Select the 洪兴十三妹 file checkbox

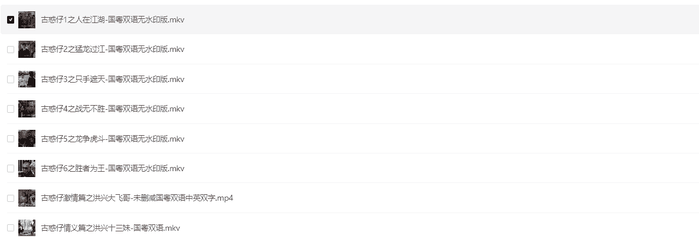coord(11,228)
